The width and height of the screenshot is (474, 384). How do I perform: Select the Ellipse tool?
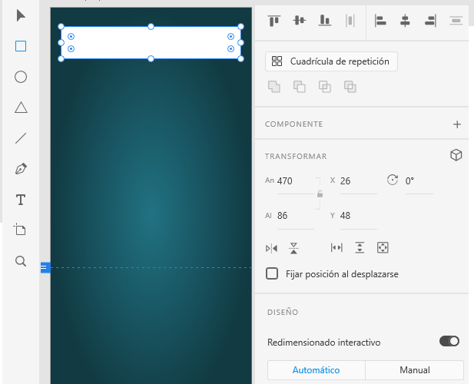[x=21, y=77]
